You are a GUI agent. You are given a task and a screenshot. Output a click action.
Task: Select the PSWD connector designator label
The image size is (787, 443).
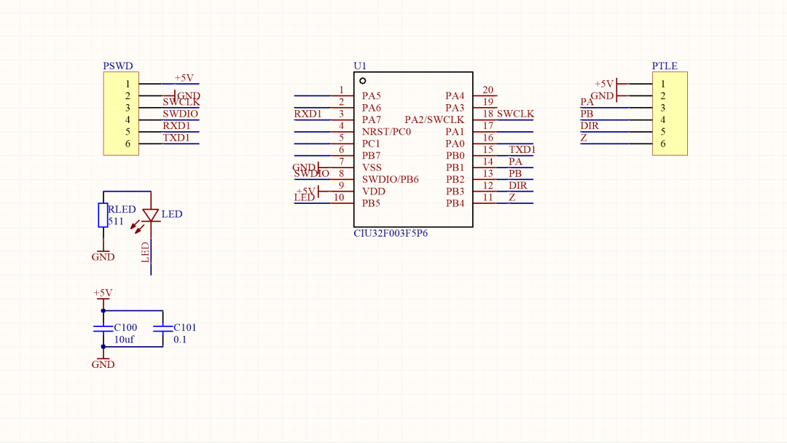[118, 66]
